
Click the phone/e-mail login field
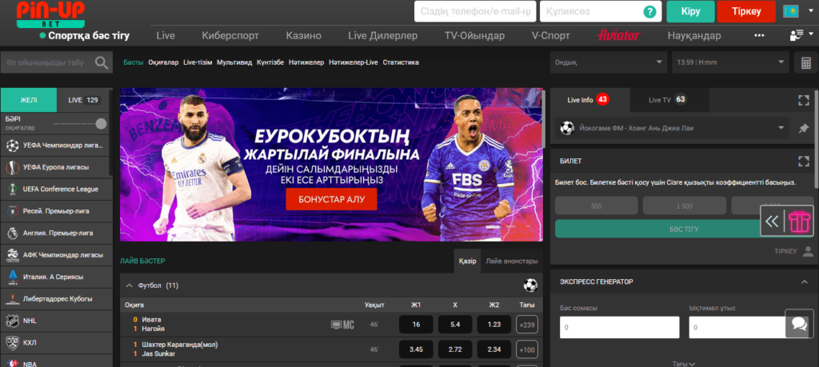coord(475,11)
